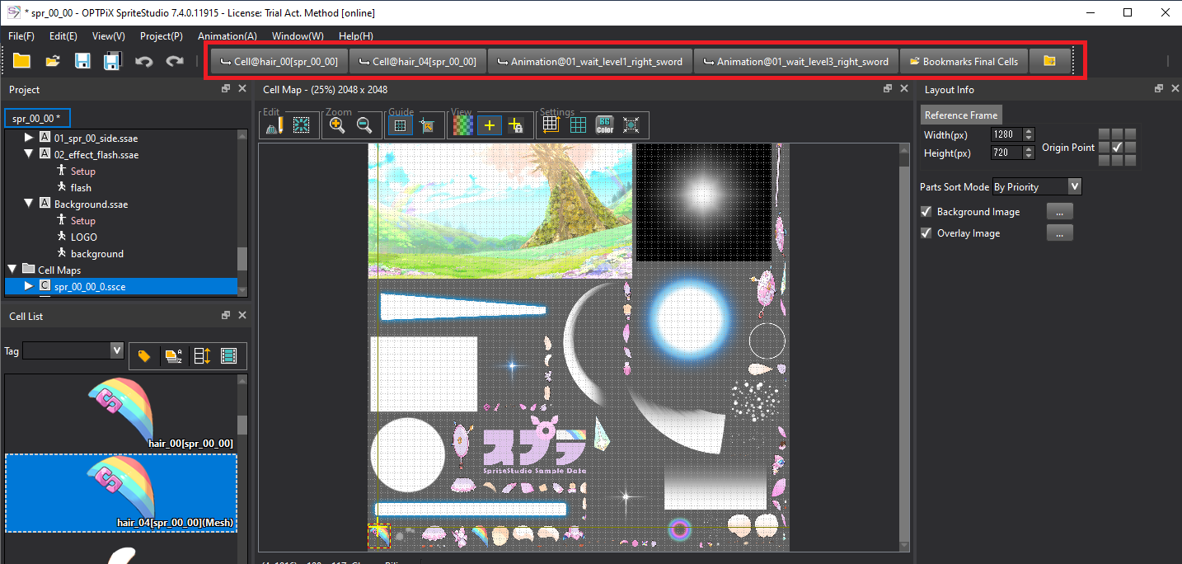The height and width of the screenshot is (564, 1182).
Task: Click the BG Color settings icon
Action: pyautogui.click(x=604, y=125)
